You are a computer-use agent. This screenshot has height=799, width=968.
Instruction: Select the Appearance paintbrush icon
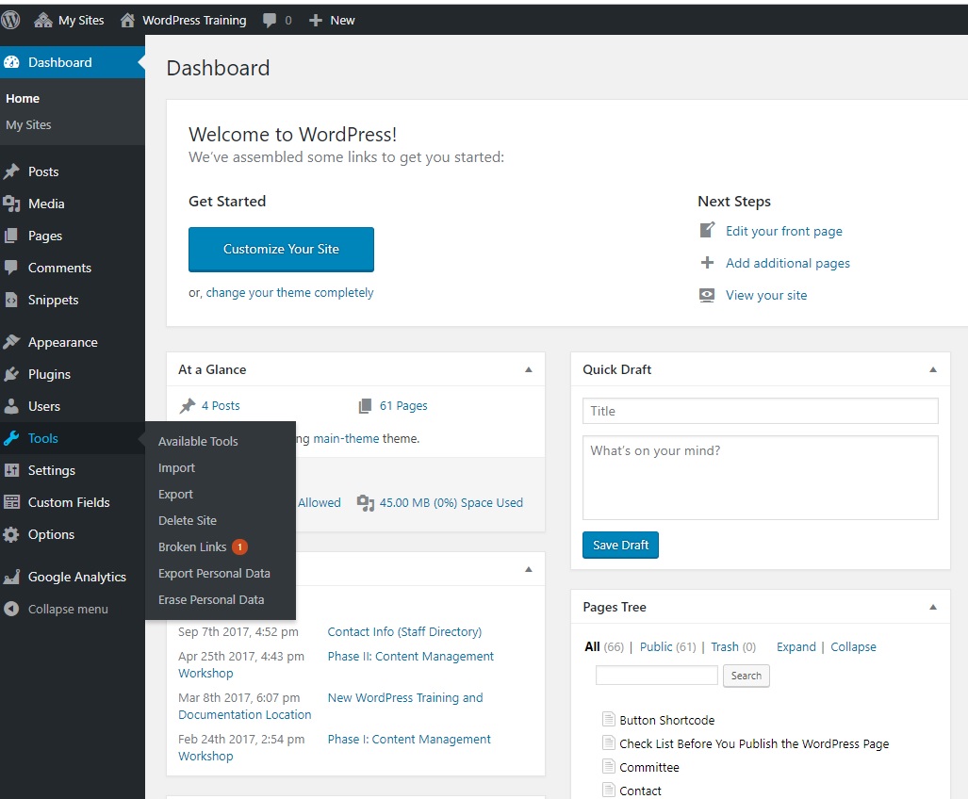(x=11, y=342)
